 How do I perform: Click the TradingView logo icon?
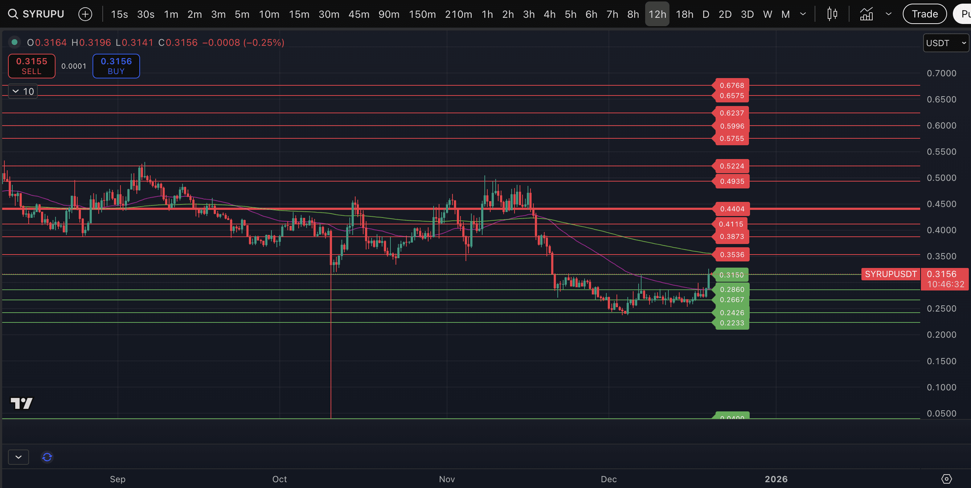[x=21, y=403]
